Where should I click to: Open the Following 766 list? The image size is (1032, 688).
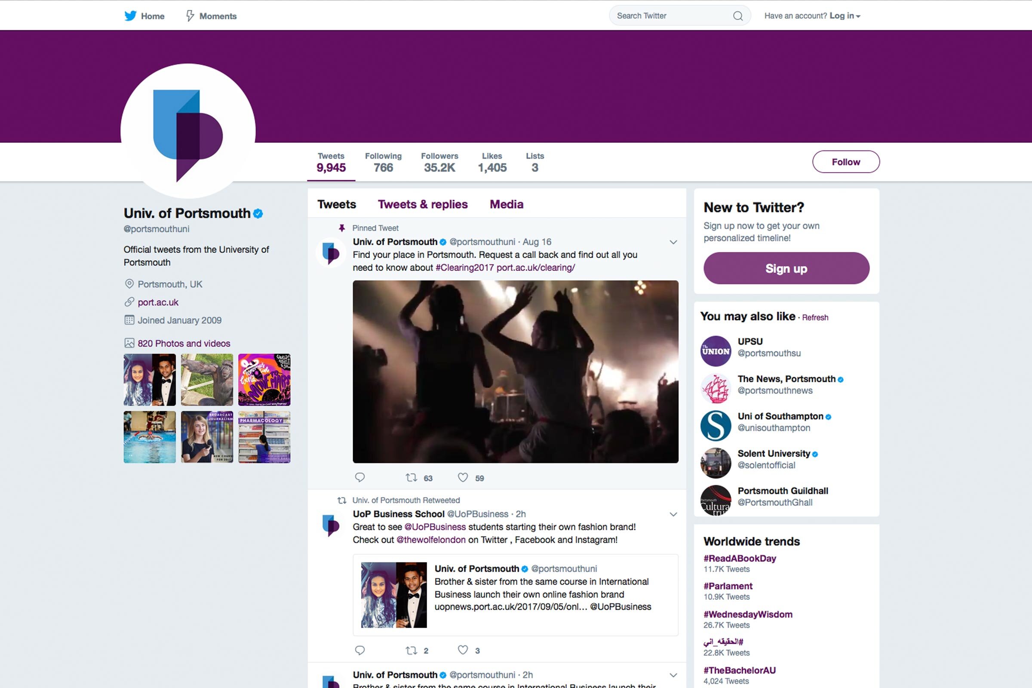pos(383,163)
